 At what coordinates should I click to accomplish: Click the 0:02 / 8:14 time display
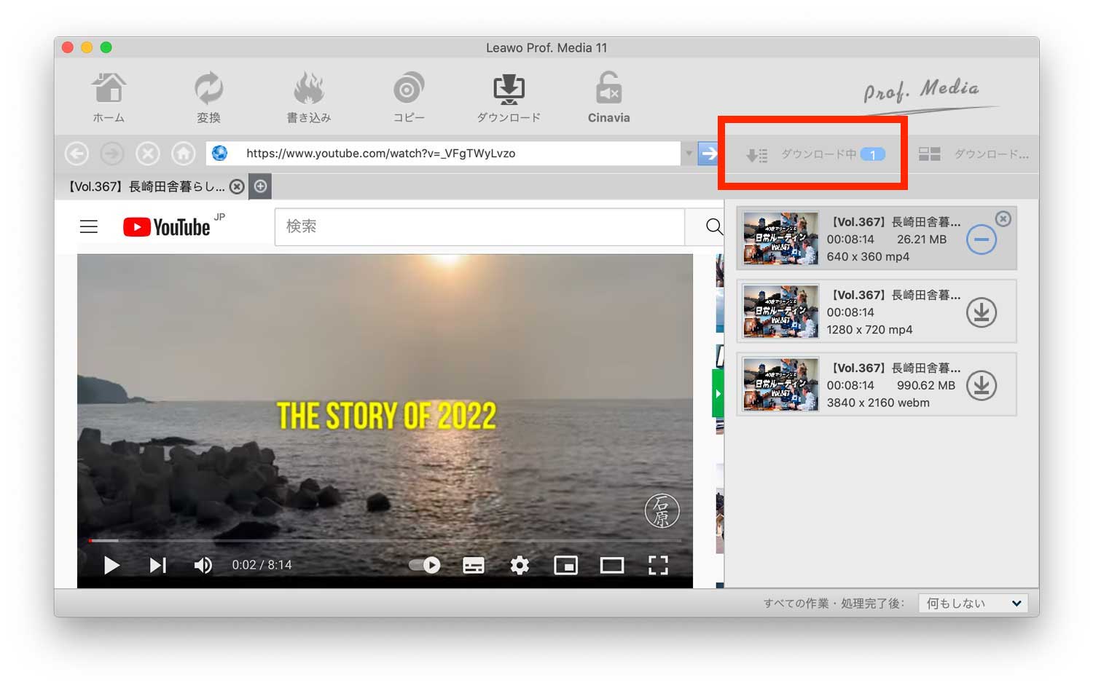[x=262, y=565]
